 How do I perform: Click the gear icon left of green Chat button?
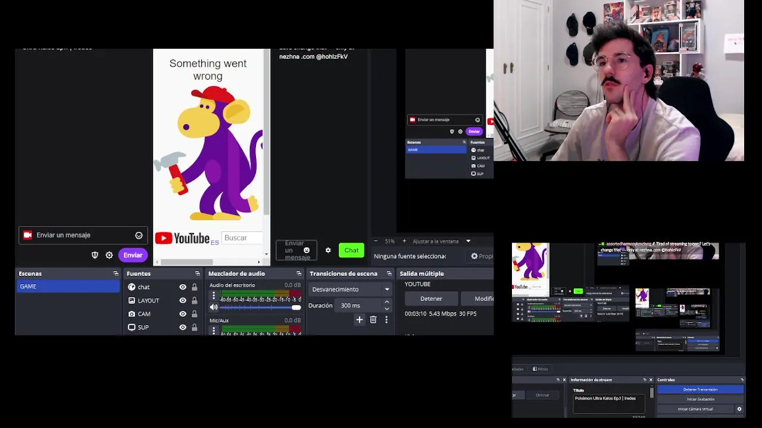coord(328,250)
